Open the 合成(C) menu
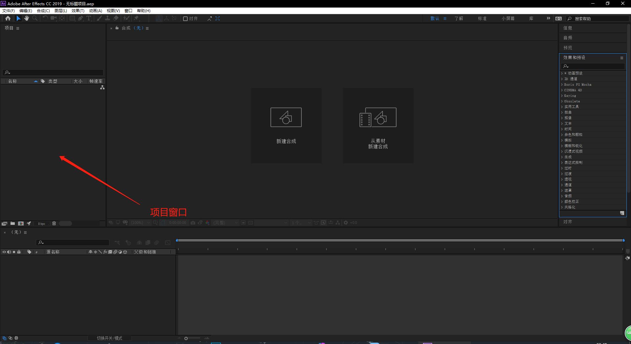 (x=43, y=11)
